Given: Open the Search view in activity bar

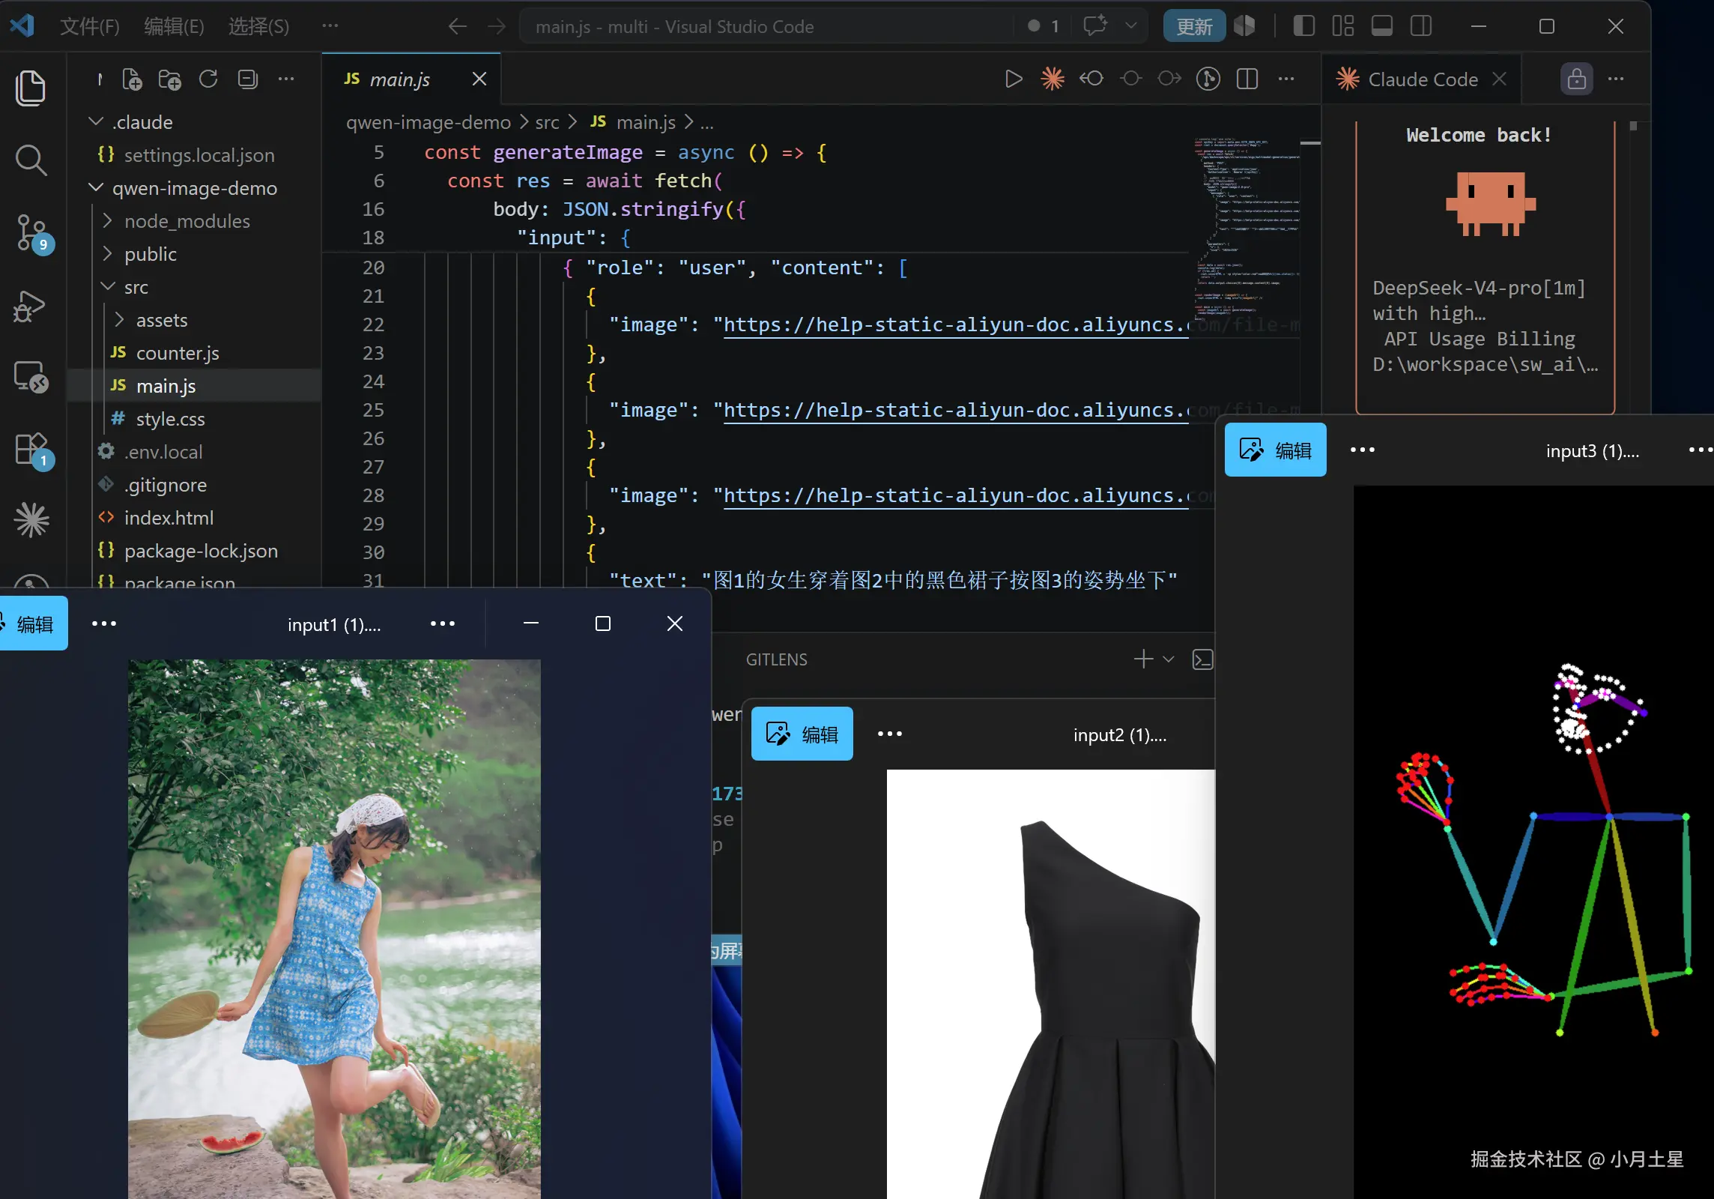Looking at the screenshot, I should (x=31, y=160).
